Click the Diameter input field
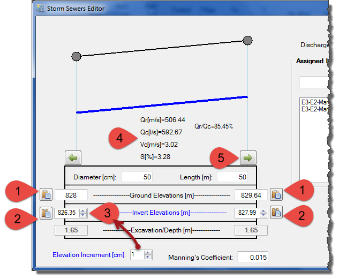This screenshot has height=279, width=339. (138, 177)
